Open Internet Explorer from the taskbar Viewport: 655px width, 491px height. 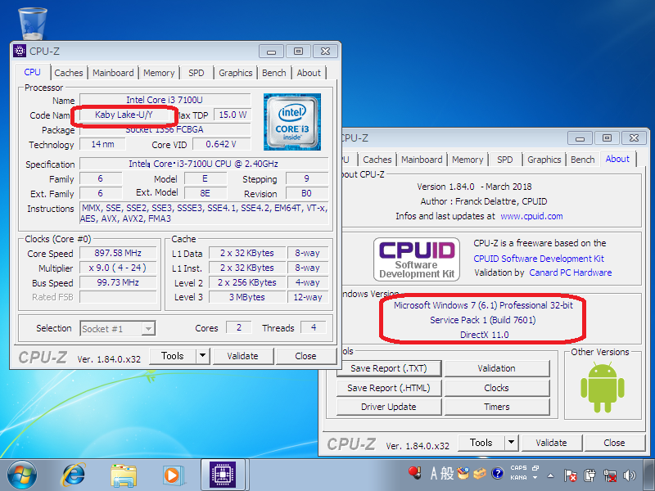[x=75, y=475]
